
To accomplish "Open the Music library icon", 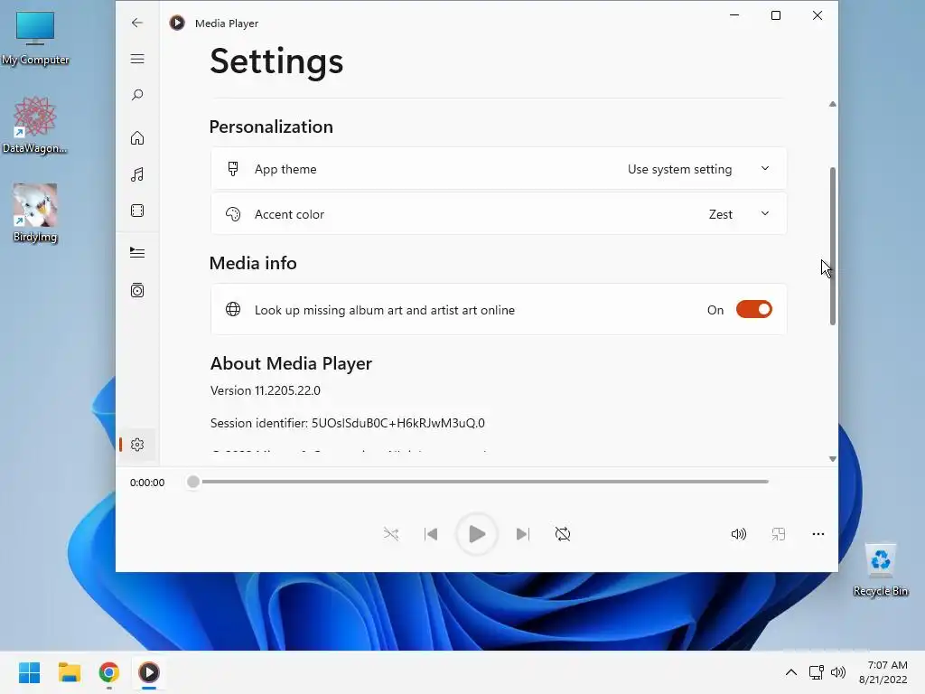I will point(137,174).
